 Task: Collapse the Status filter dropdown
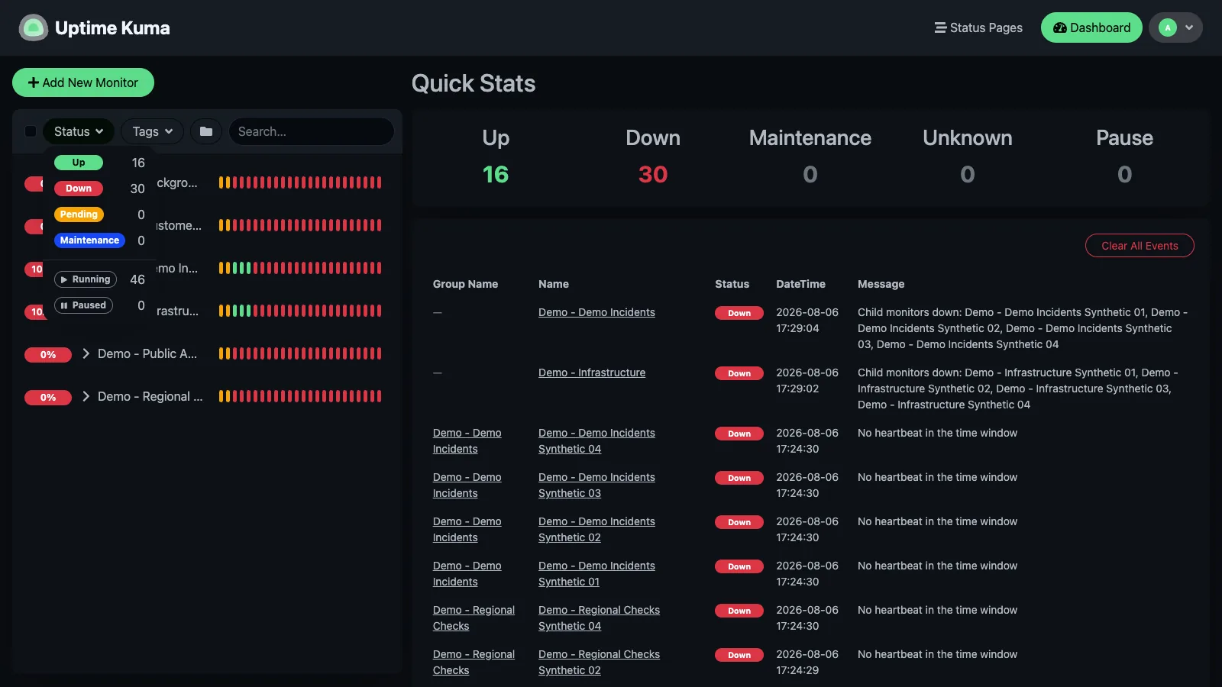(79, 131)
